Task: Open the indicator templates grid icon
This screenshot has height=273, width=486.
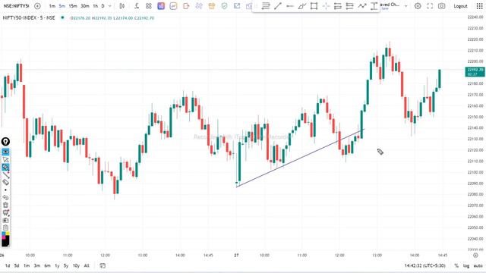Action: (x=149, y=6)
